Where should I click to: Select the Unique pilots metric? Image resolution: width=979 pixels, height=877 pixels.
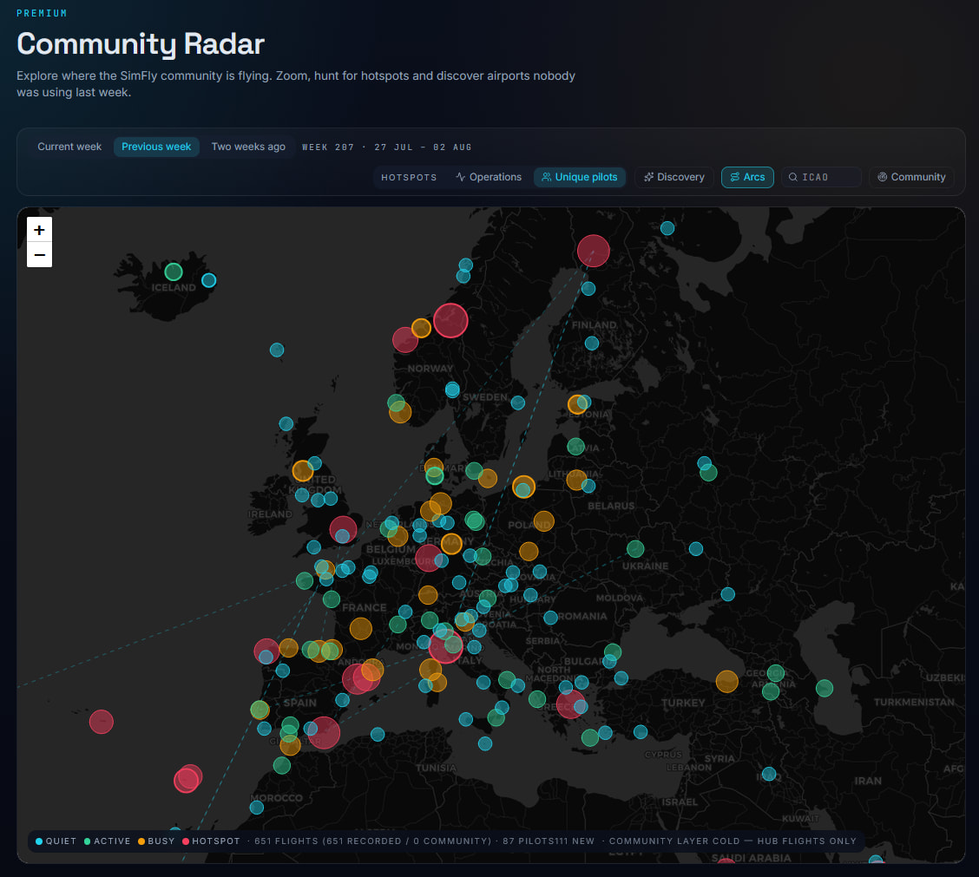pyautogui.click(x=580, y=177)
